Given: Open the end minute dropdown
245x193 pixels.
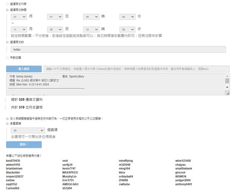Looking at the screenshot, I should pyautogui.click(x=127, y=29).
